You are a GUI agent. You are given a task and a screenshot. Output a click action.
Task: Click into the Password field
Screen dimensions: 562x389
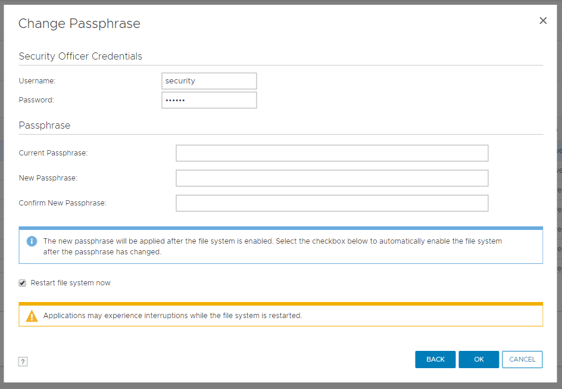pos(209,100)
